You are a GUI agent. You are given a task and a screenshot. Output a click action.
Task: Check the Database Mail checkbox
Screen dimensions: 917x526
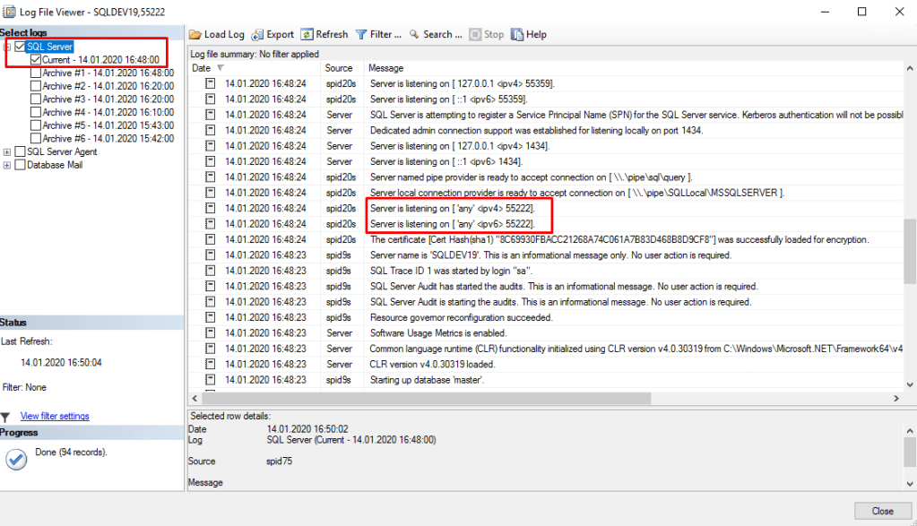pos(20,165)
